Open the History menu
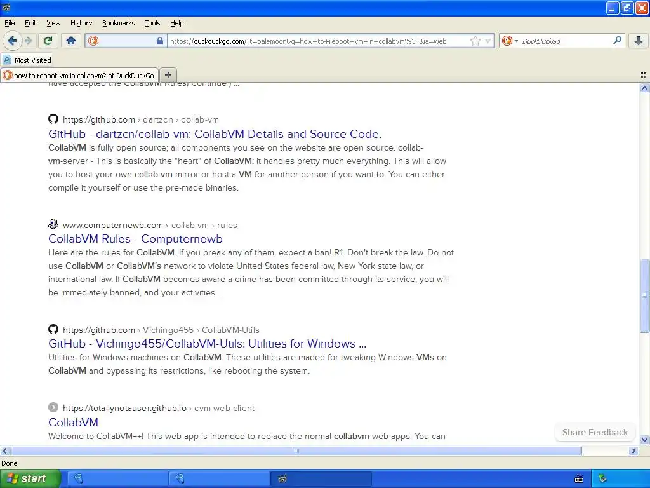Screen dimensions: 650x488 pyautogui.click(x=81, y=23)
